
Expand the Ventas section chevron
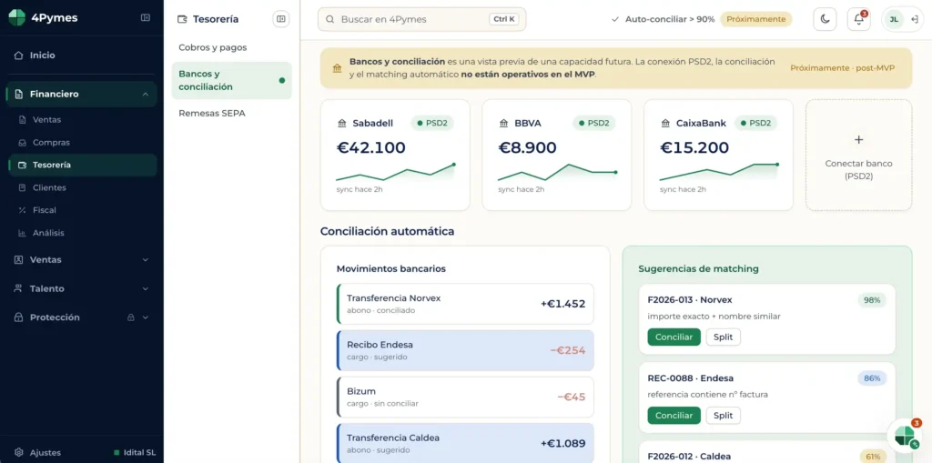click(x=146, y=260)
